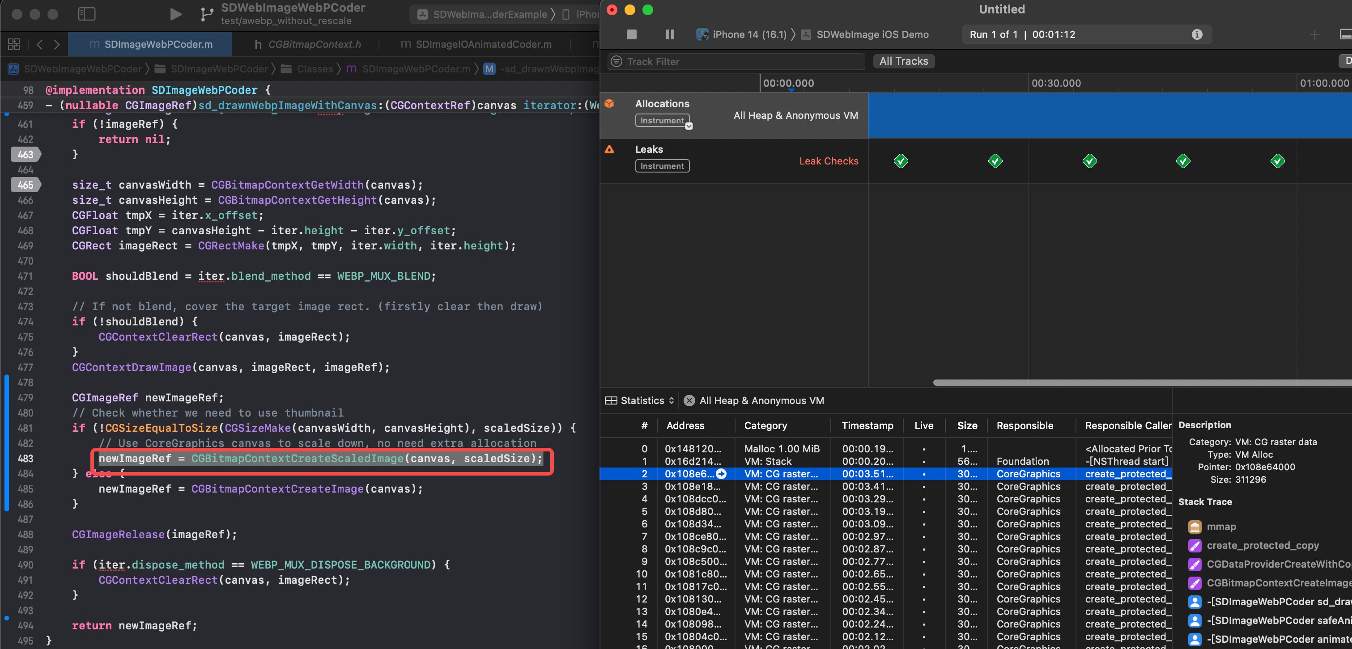This screenshot has width=1352, height=649.
Task: Show run info icon in Instruments
Action: coord(1197,34)
